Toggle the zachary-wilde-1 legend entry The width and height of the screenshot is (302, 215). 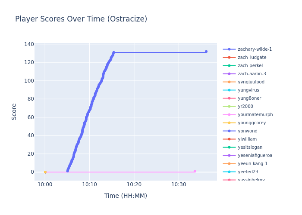pos(255,49)
